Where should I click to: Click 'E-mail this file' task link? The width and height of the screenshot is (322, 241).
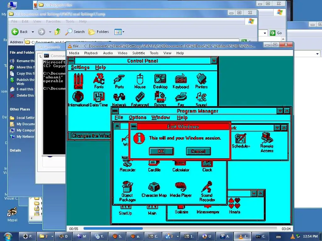point(22,89)
